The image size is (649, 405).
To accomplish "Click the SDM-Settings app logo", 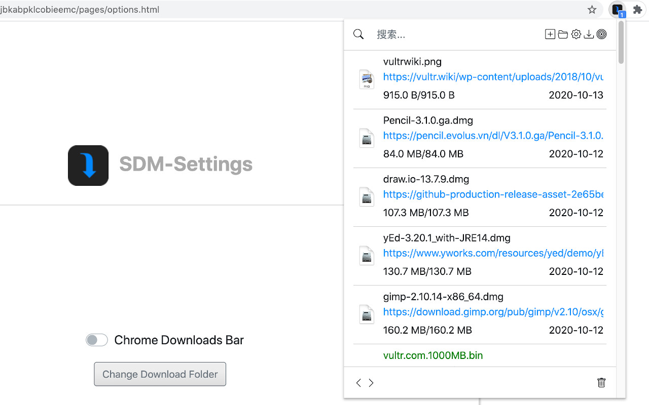I will (x=88, y=166).
